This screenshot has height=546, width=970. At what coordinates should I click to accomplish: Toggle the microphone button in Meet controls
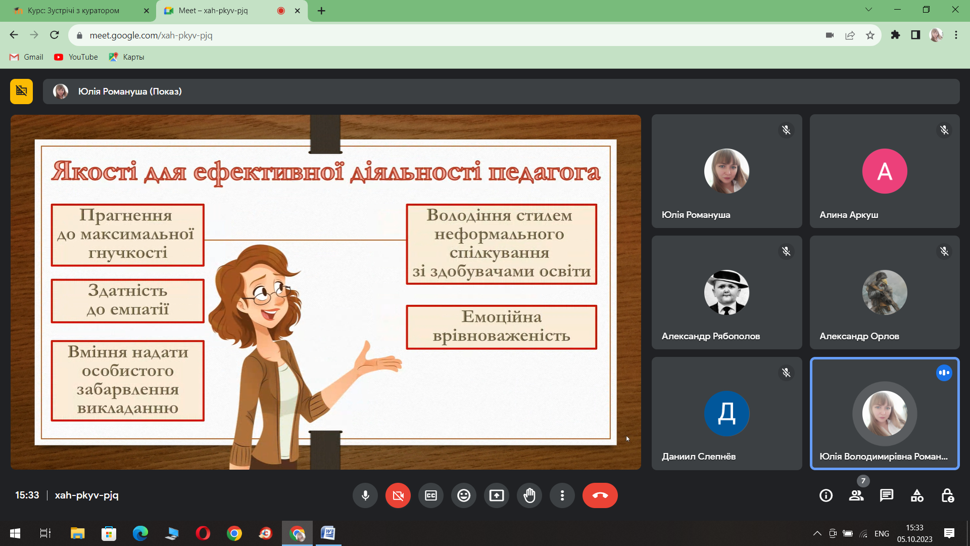coord(365,495)
